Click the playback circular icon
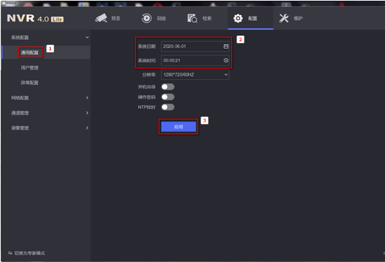 (146, 19)
